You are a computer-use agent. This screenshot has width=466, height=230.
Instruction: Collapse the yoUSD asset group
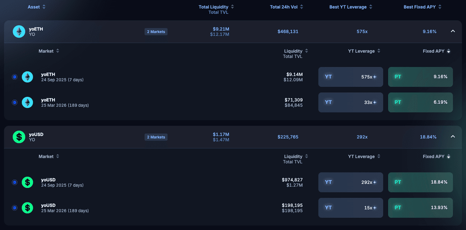pyautogui.click(x=453, y=137)
